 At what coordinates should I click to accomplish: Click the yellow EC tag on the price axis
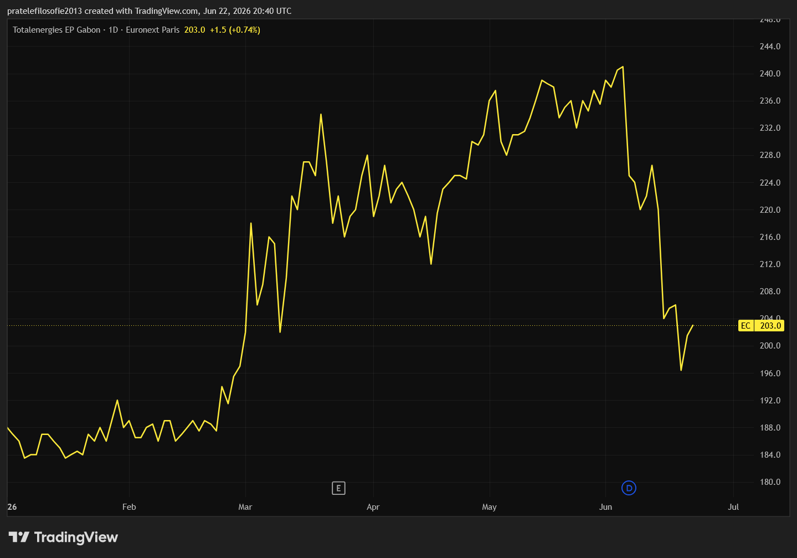point(746,326)
